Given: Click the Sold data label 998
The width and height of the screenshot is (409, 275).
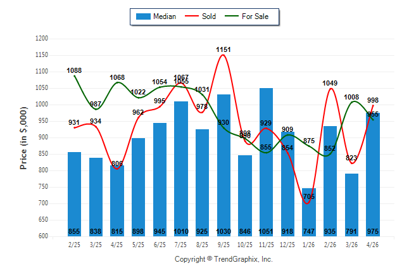Looking at the screenshot, I should [373, 100].
